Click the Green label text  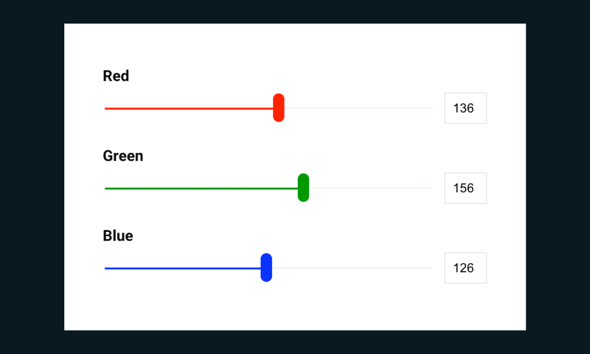click(123, 156)
